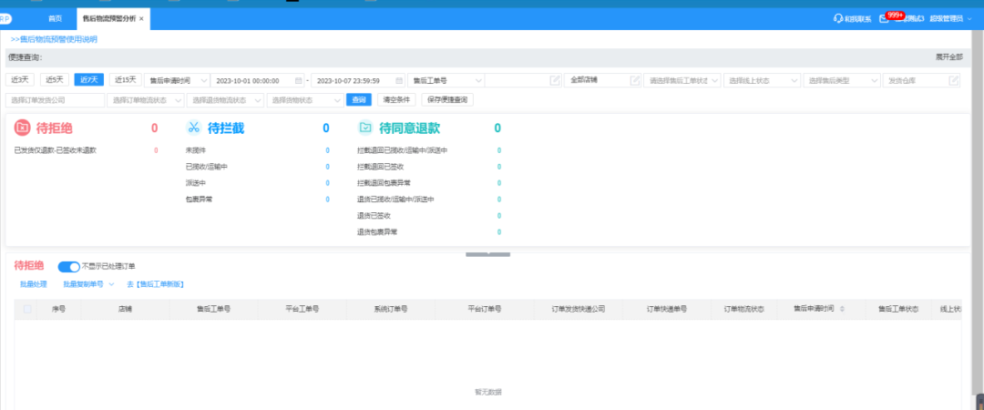Viewport: 984px width, 410px height.
Task: Click the 选择订单发货公司 input field
Action: point(55,100)
